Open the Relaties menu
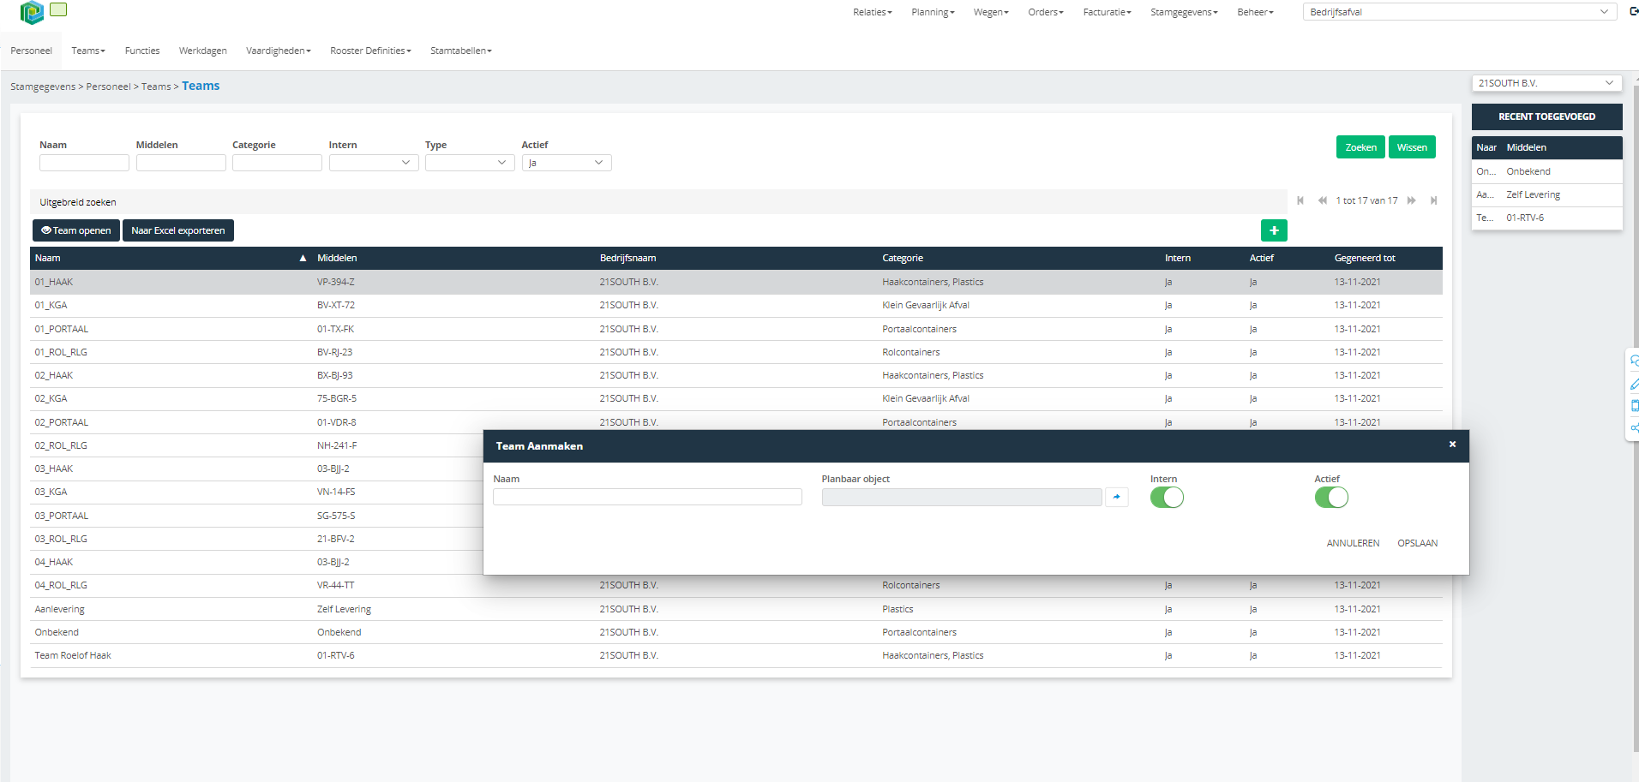This screenshot has width=1639, height=782. point(873,12)
